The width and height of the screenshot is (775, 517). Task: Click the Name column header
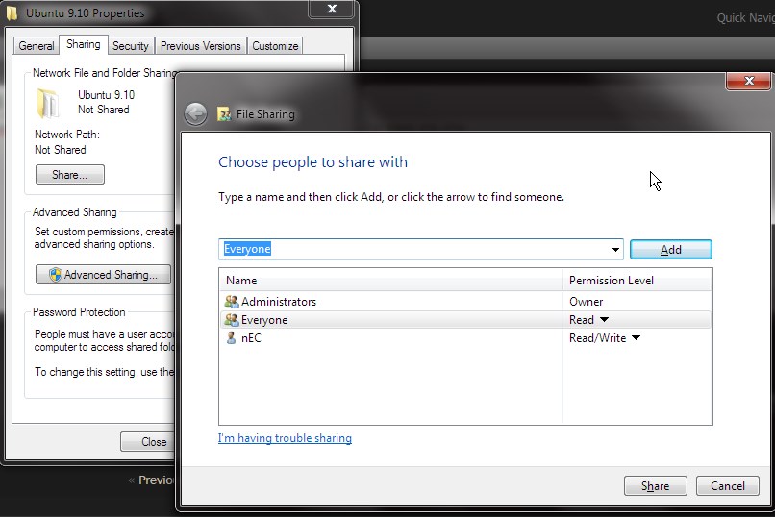pos(390,280)
